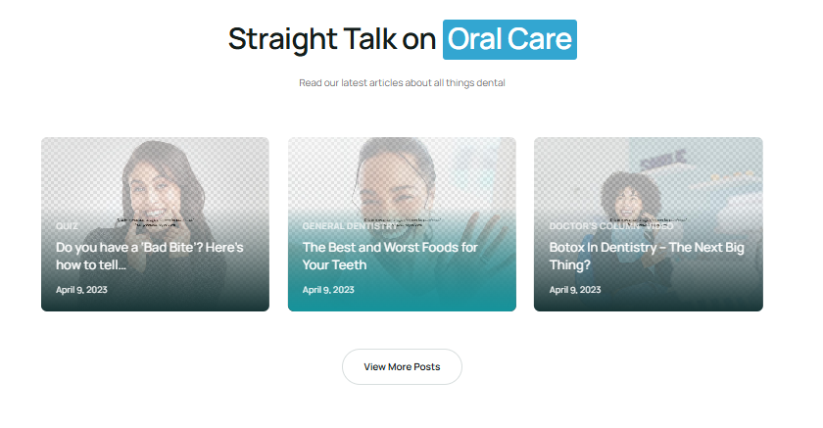823x428 pixels.
Task: Click the Straight Talk on heading text
Action: 331,39
